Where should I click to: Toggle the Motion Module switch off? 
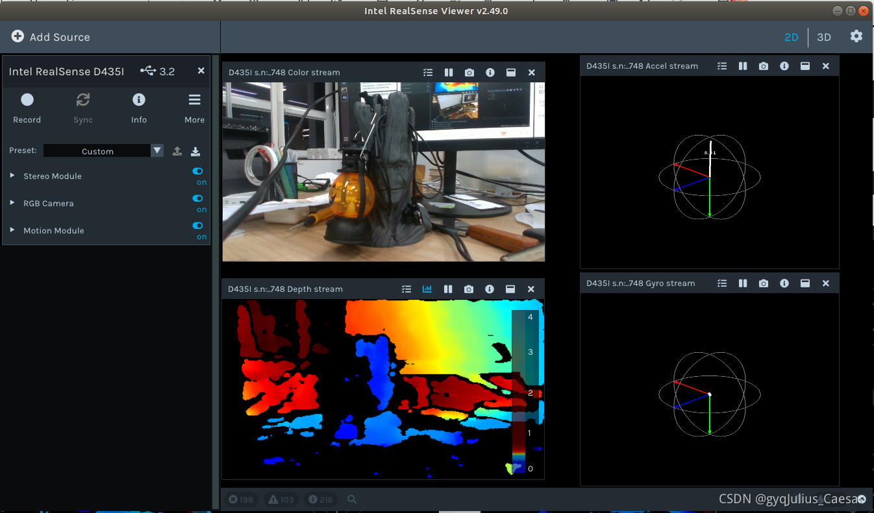click(198, 226)
